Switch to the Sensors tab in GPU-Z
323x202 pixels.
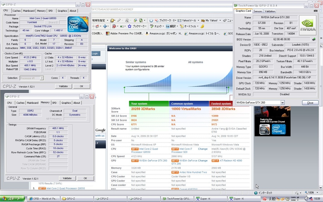click(x=258, y=11)
